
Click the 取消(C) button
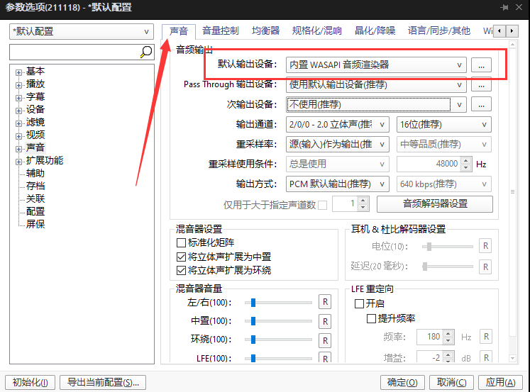pos(451,382)
